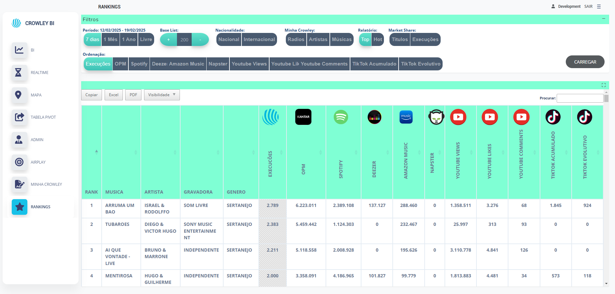Screen dimensions: 615x294
Task: Expand table to fullscreen icon
Action: pos(604,85)
